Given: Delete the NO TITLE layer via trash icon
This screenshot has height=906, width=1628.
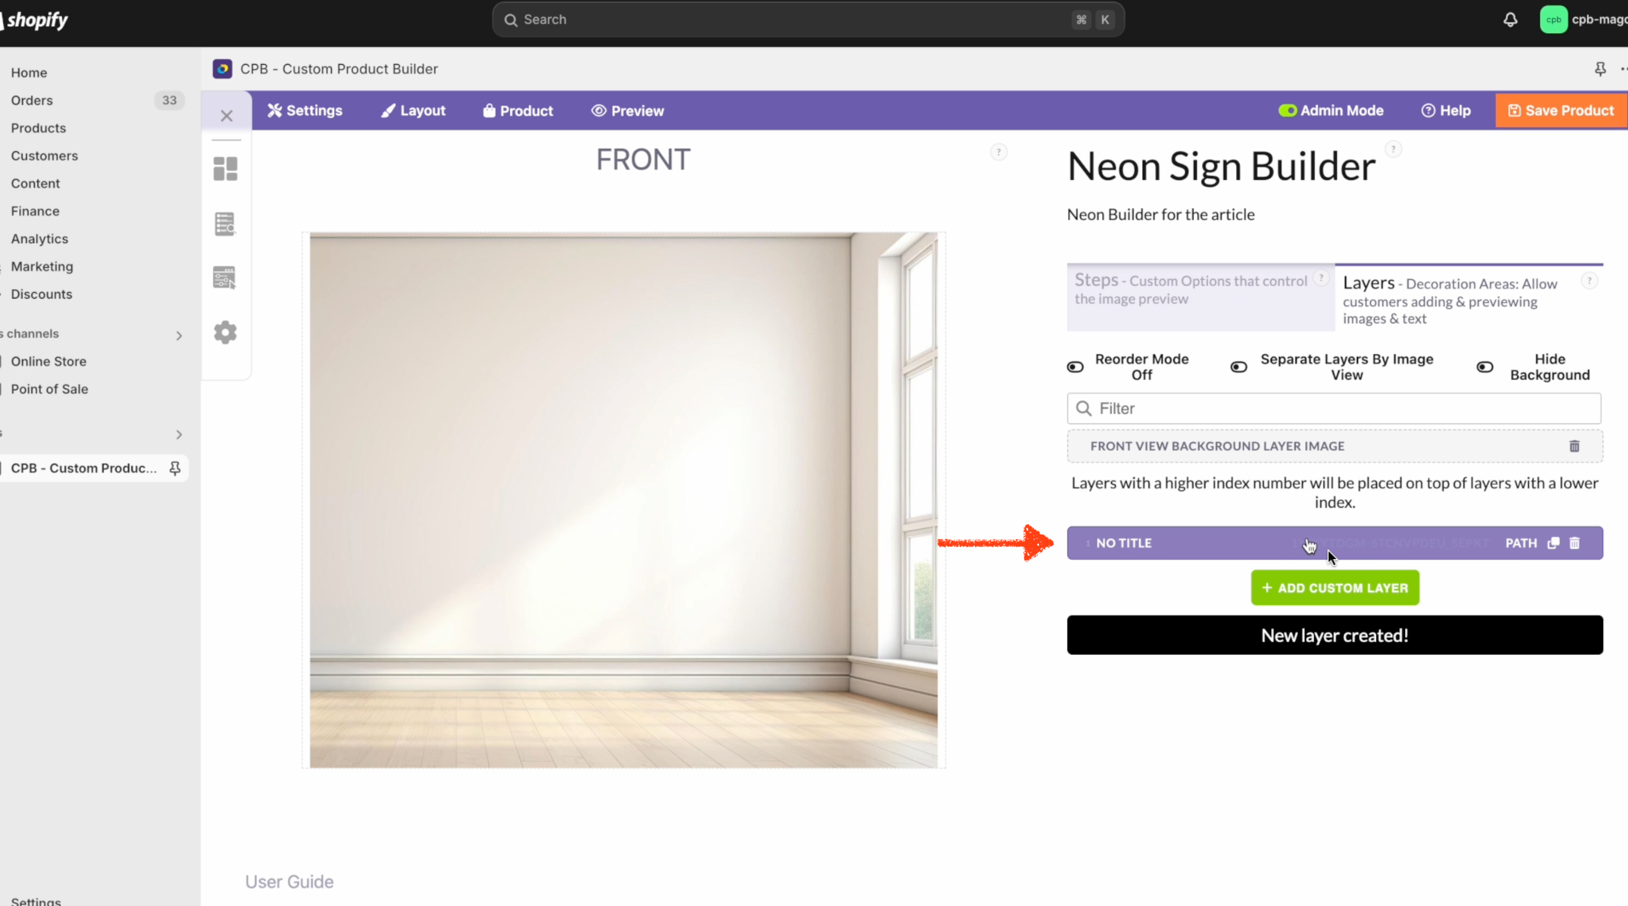Looking at the screenshot, I should [x=1574, y=543].
